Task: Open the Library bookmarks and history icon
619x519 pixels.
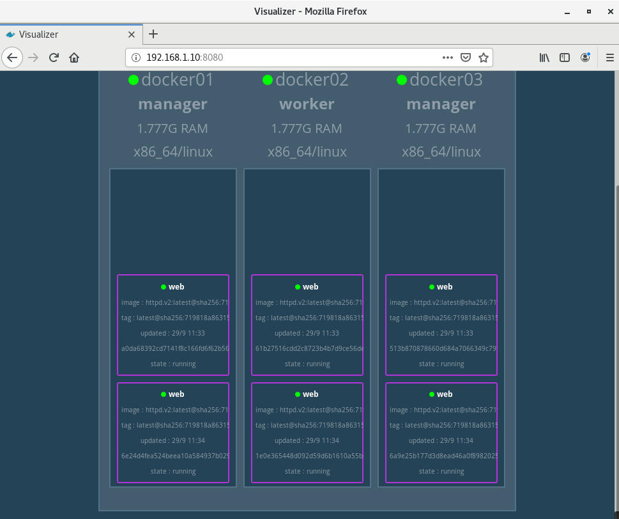Action: tap(544, 58)
